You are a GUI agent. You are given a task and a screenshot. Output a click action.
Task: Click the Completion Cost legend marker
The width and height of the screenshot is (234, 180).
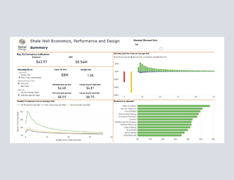[143, 57]
